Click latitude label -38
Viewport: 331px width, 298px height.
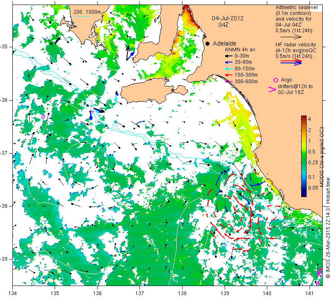click(x=4, y=206)
